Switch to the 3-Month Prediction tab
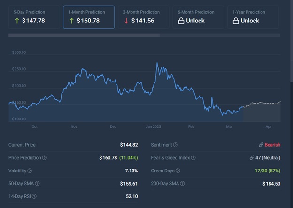The width and height of the screenshot is (293, 208). 143,17
